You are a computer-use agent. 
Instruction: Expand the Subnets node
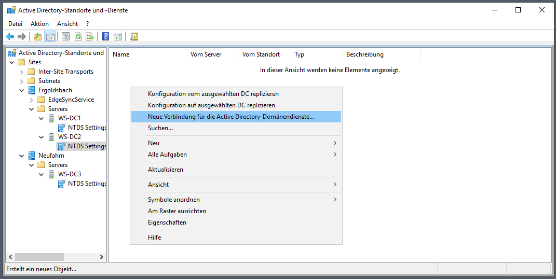coord(22,81)
